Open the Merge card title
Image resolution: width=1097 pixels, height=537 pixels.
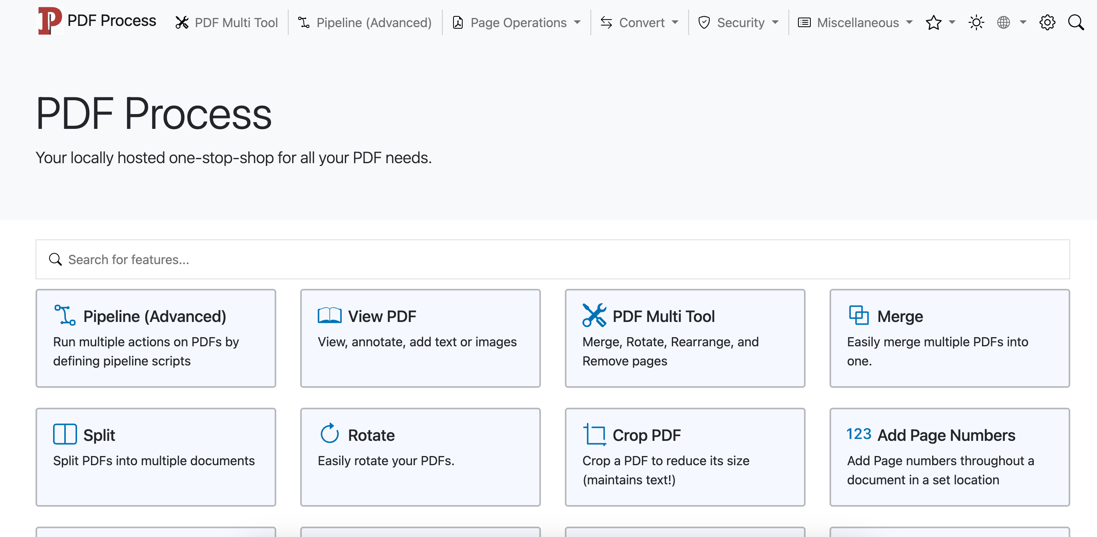(x=900, y=316)
